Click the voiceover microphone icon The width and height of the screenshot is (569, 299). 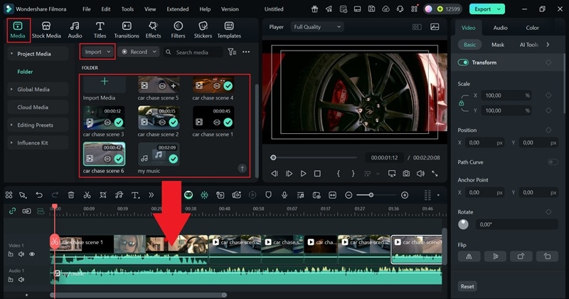click(x=284, y=195)
